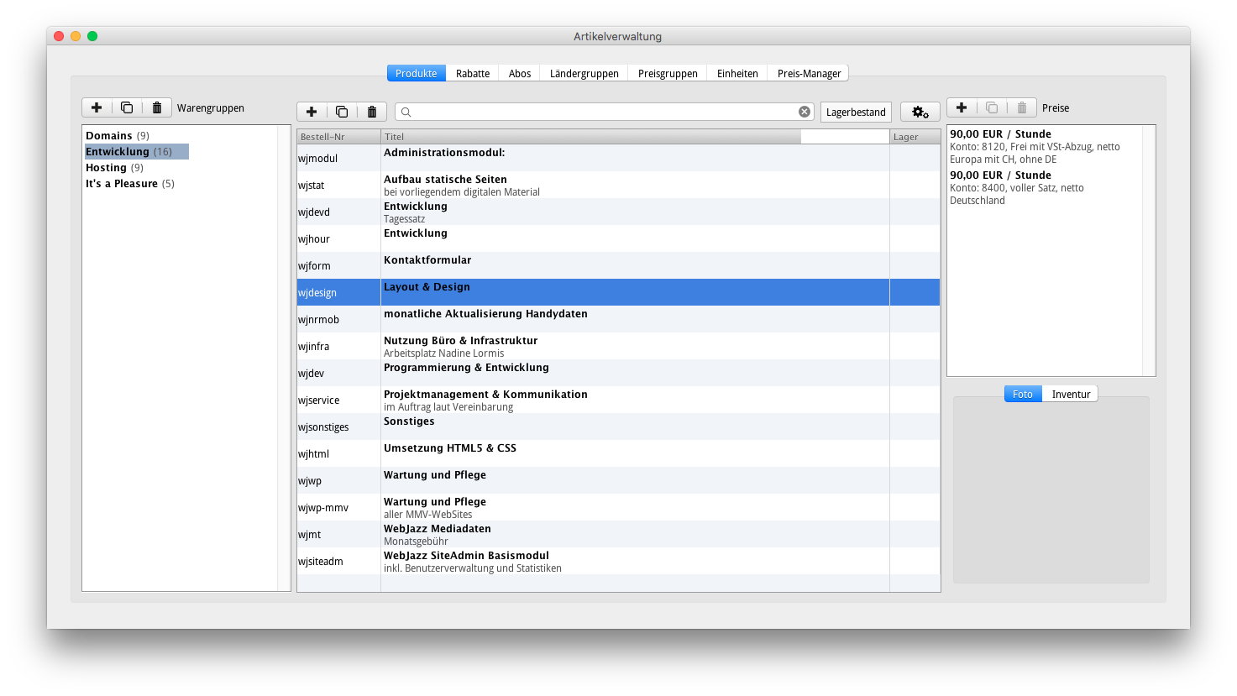Select the Hosting product group
Viewport: 1237px width, 696px height.
(x=114, y=167)
